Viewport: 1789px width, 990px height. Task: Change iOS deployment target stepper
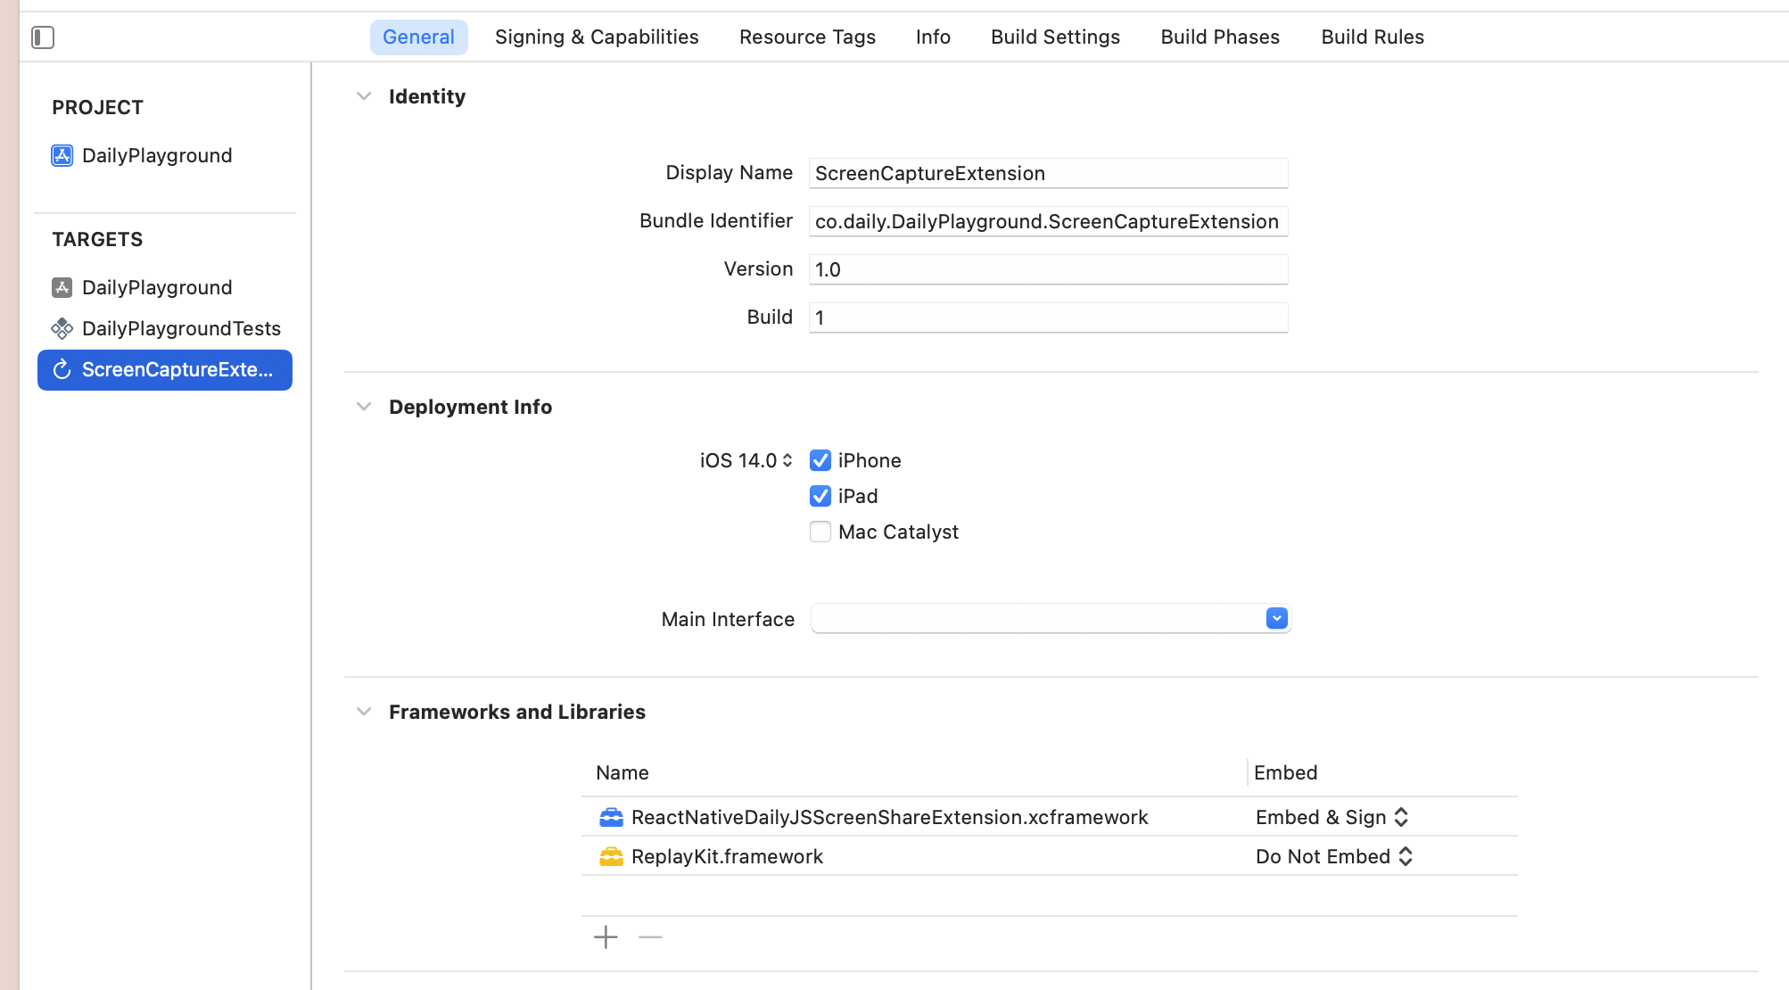point(791,461)
